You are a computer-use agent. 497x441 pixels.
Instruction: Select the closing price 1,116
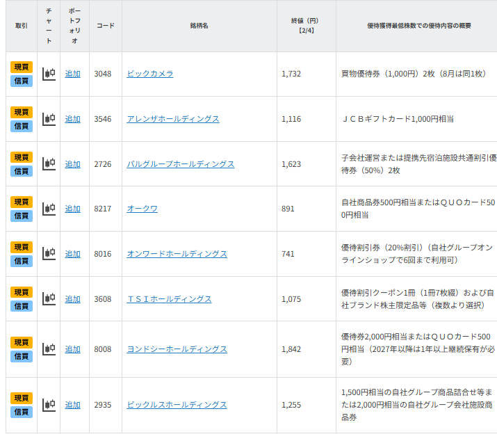[291, 119]
